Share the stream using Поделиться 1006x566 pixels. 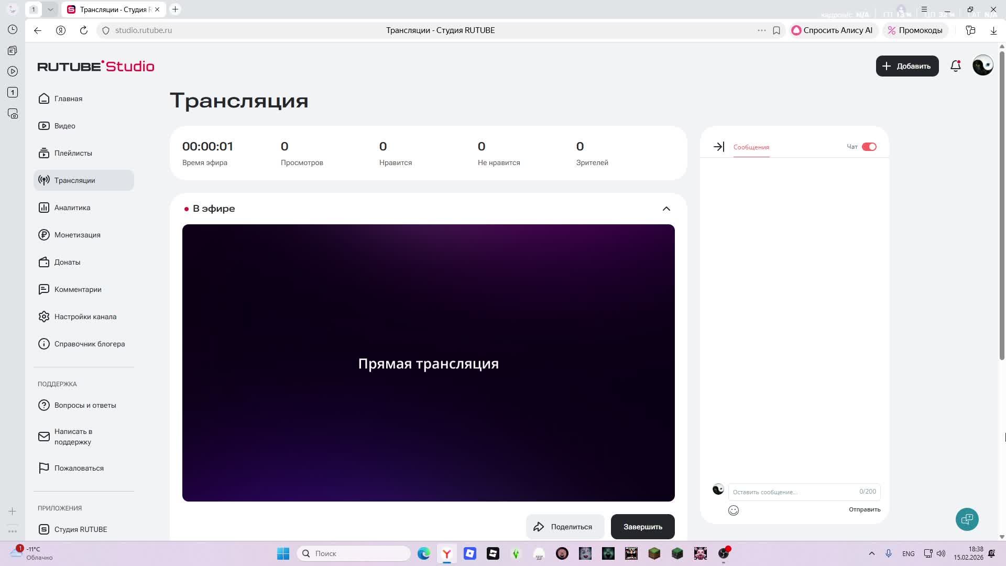(565, 527)
